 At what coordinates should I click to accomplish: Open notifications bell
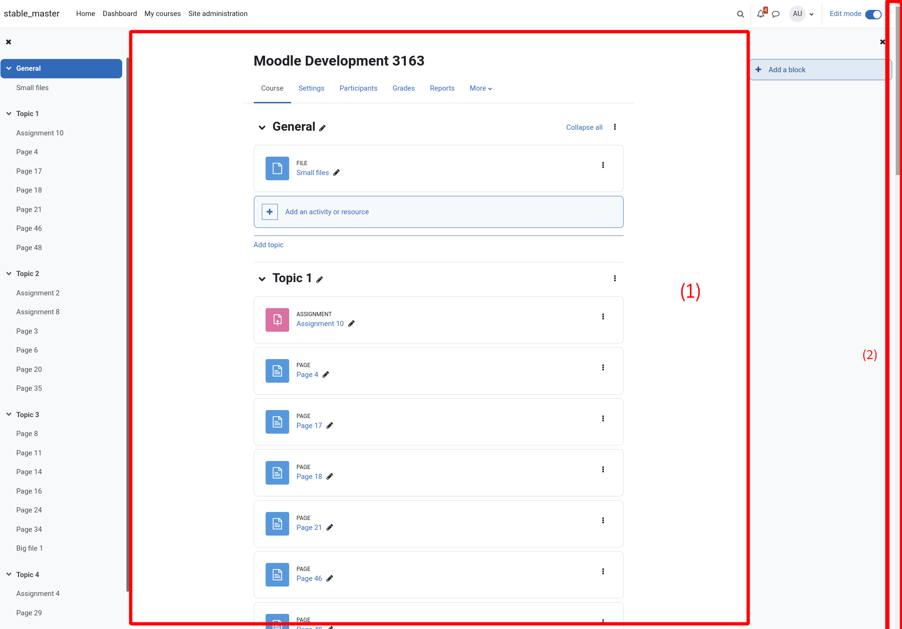[x=760, y=14]
